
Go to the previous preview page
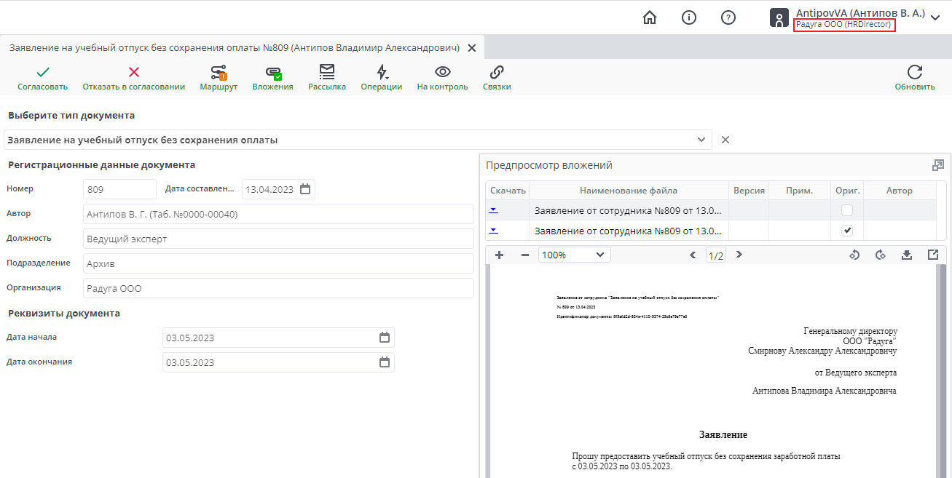coord(694,255)
